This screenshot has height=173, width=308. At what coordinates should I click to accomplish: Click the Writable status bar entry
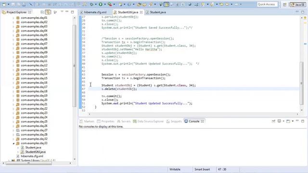(x=175, y=169)
